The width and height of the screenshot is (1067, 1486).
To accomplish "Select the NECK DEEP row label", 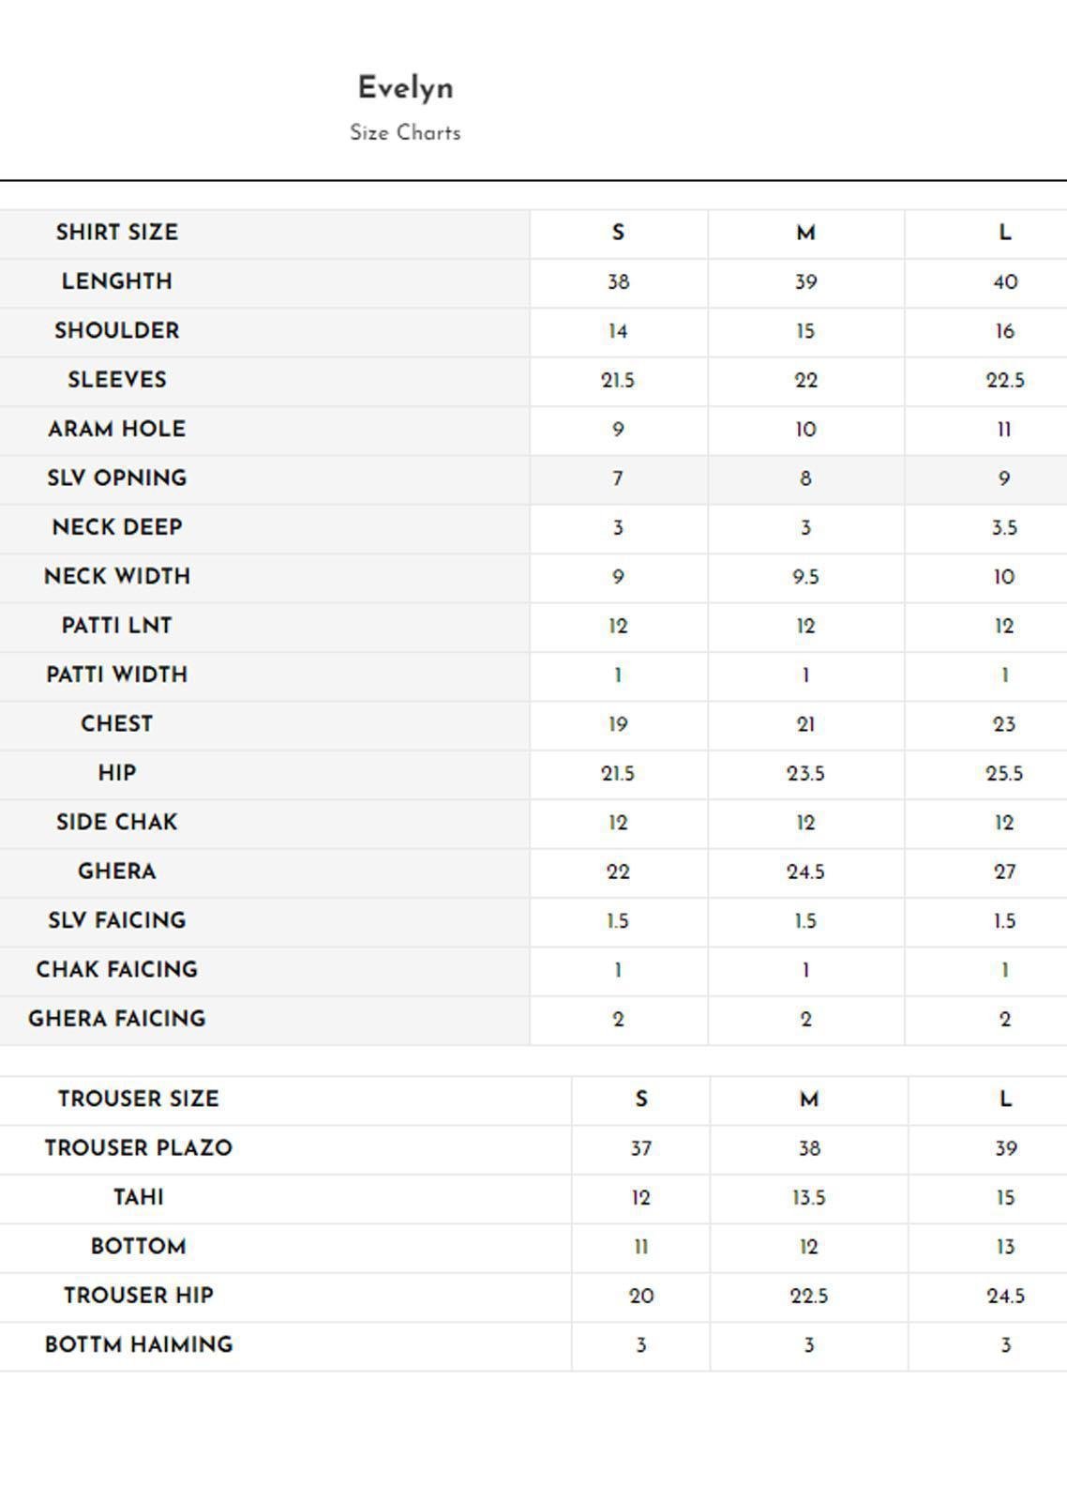I will click(117, 527).
